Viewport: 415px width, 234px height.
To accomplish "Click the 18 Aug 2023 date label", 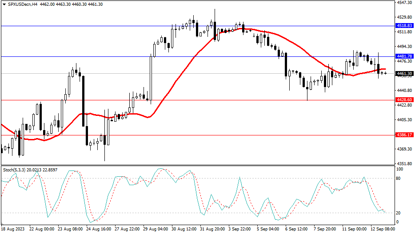I will click(12, 229).
